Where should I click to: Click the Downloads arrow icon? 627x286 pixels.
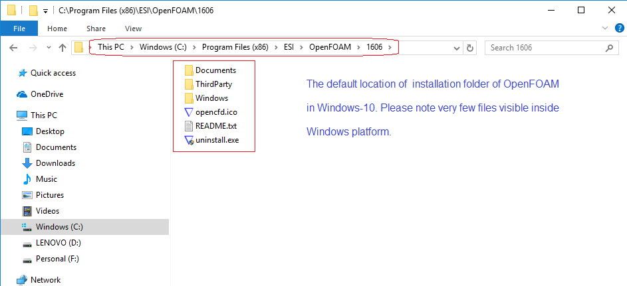point(27,163)
